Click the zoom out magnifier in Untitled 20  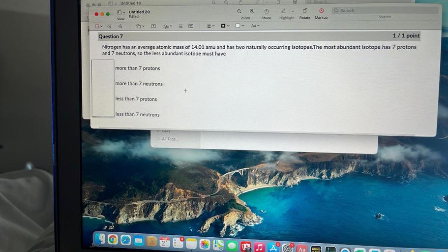pos(239,11)
